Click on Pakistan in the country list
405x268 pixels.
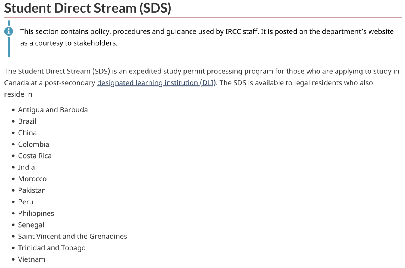[x=32, y=190]
